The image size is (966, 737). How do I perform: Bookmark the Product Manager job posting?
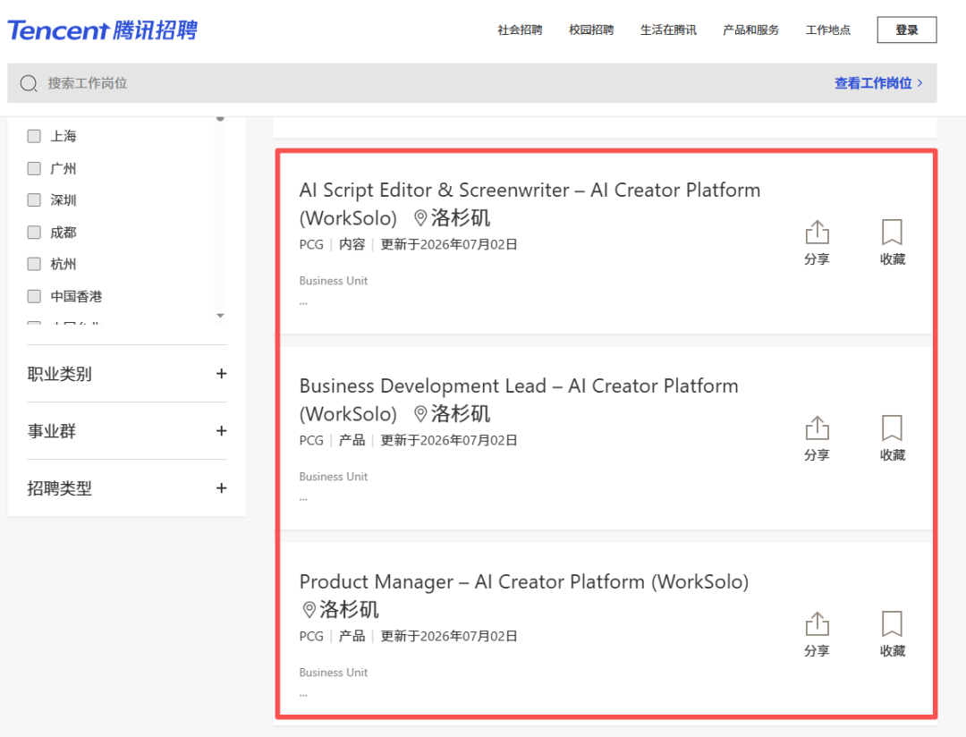click(892, 635)
